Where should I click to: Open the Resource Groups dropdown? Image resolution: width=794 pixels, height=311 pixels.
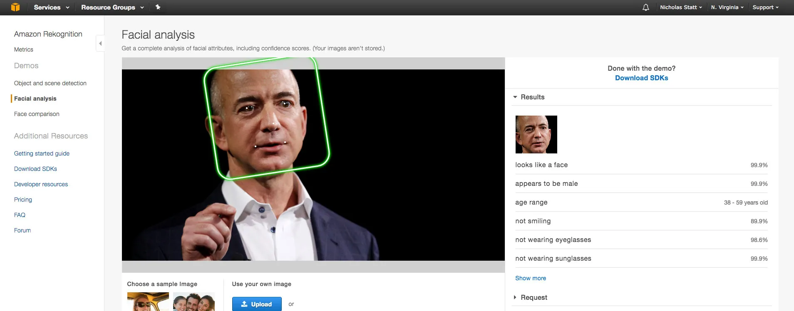coord(112,7)
